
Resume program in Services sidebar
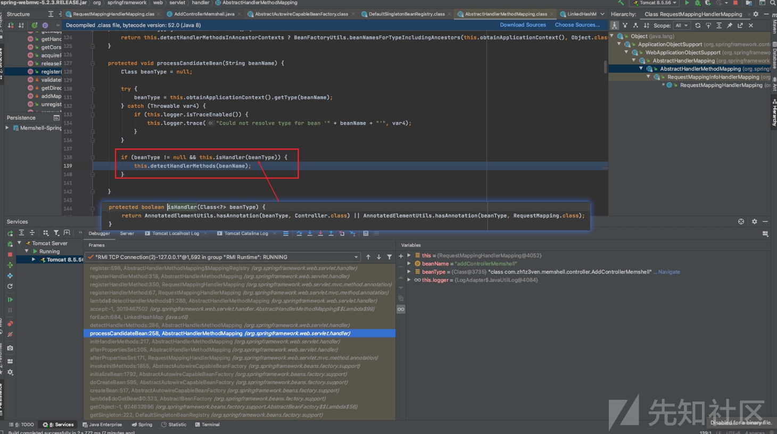coord(10,299)
